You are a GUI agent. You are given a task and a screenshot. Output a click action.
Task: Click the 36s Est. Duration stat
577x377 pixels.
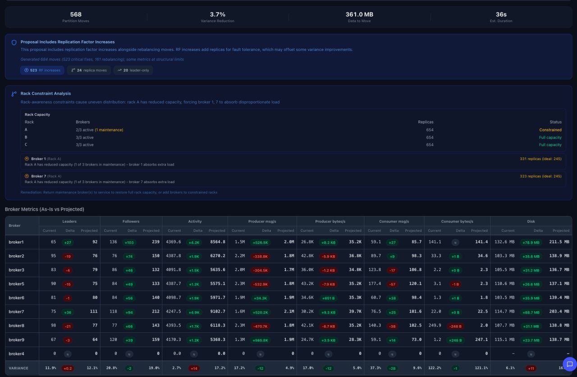(501, 17)
